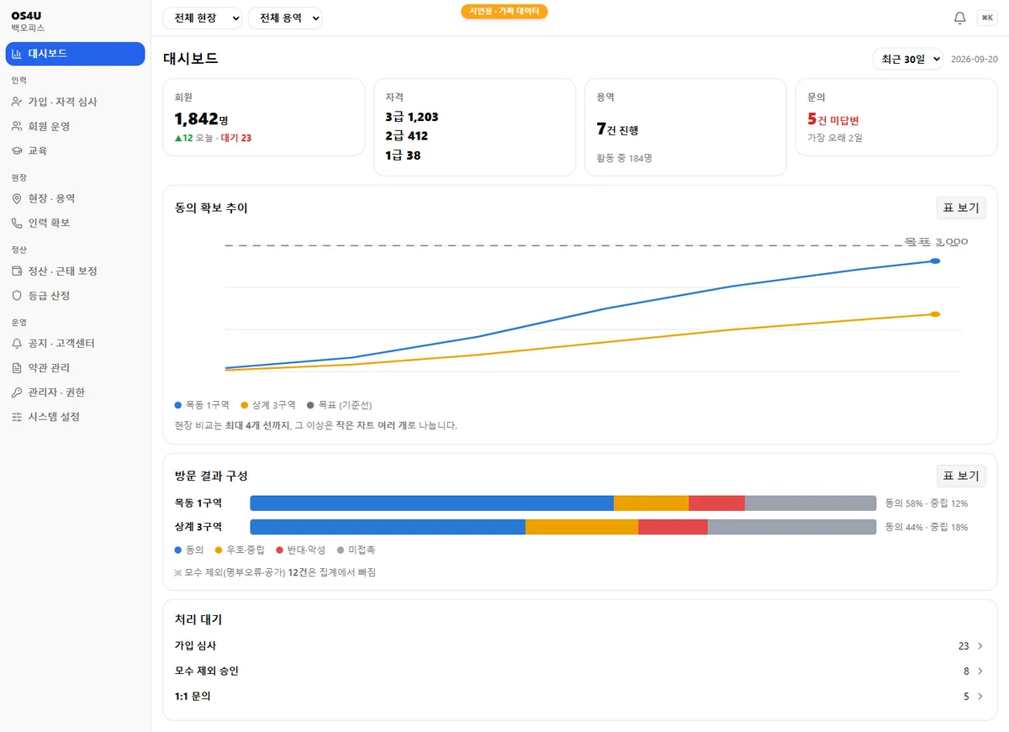Click 목동 1구역 blue legend dot

[x=178, y=405]
